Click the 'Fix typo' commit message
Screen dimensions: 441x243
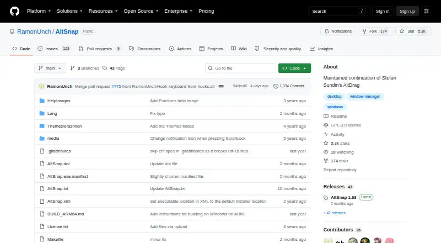[x=158, y=113]
